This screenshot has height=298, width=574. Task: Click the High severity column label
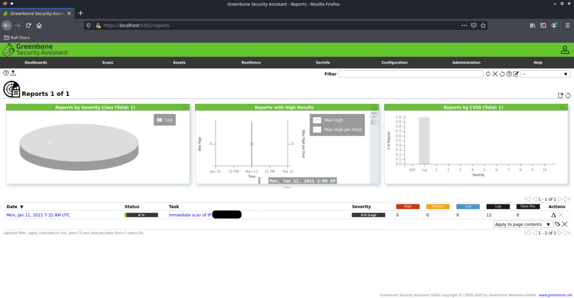coord(408,207)
